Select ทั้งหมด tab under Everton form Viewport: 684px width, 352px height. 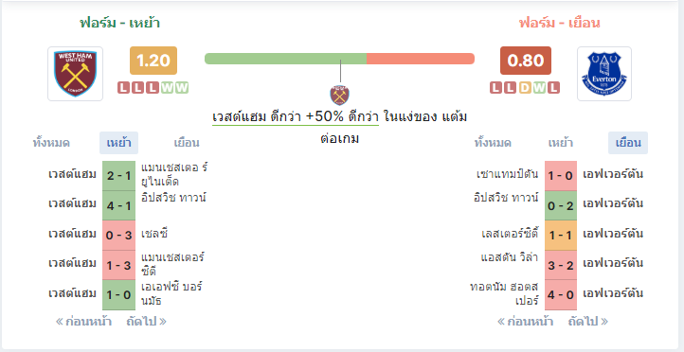click(x=493, y=143)
